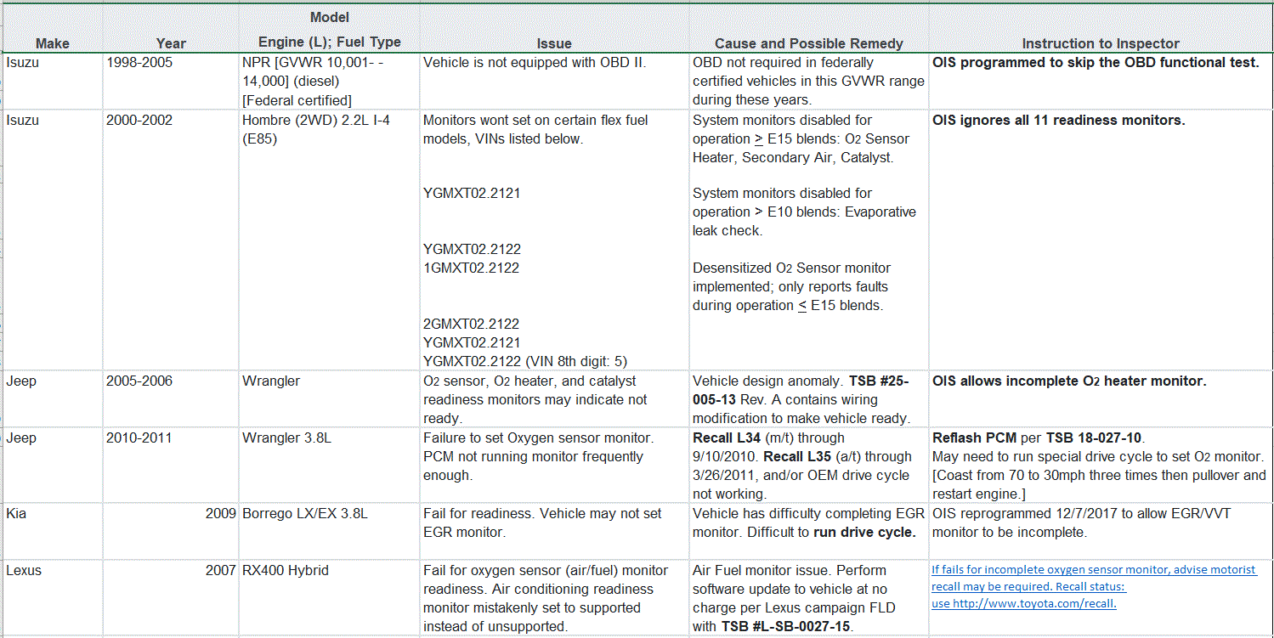This screenshot has height=638, width=1274.
Task: Select the "1998-2005" year cell
Action: tap(171, 82)
